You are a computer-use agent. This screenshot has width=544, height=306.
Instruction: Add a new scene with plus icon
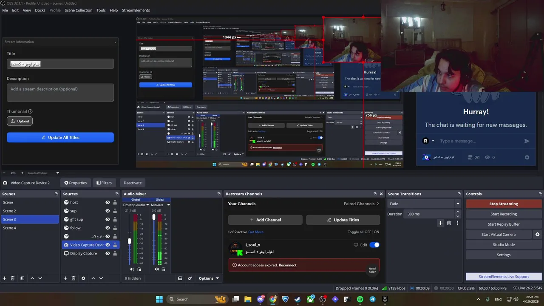5,278
